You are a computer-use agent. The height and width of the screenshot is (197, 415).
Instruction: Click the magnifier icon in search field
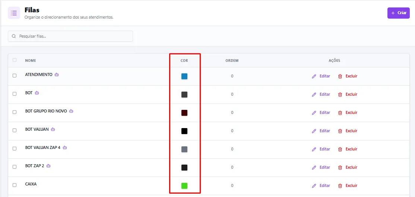14,36
